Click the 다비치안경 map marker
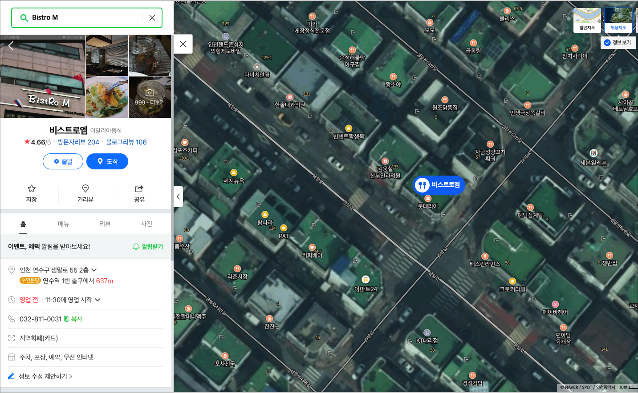Screen dimensions: 638x393 [x=257, y=67]
